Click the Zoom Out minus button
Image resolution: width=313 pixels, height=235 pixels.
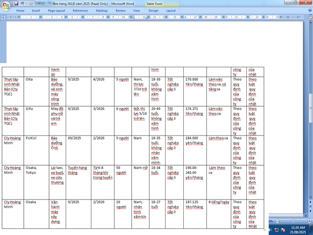(278, 221)
